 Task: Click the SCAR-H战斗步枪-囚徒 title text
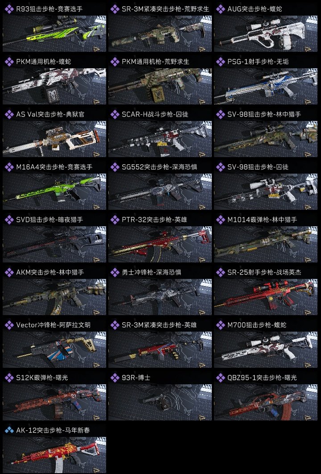[x=155, y=114]
